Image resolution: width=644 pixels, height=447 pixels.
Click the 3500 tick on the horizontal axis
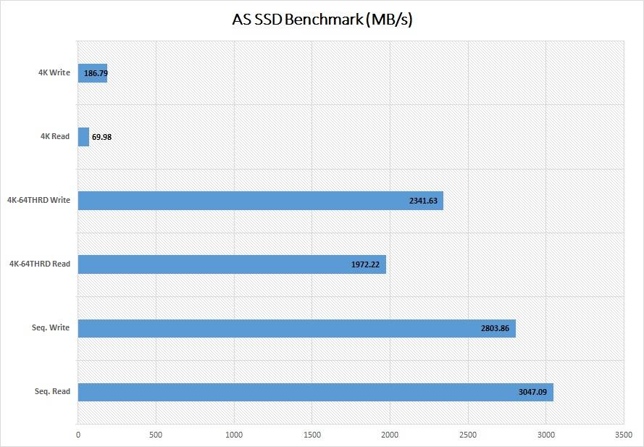(624, 435)
